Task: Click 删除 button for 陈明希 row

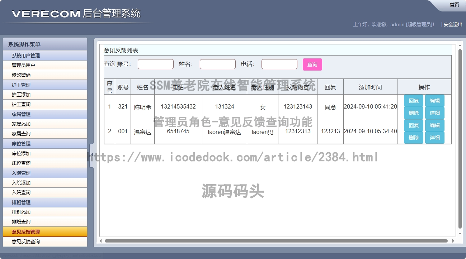Action: click(414, 113)
